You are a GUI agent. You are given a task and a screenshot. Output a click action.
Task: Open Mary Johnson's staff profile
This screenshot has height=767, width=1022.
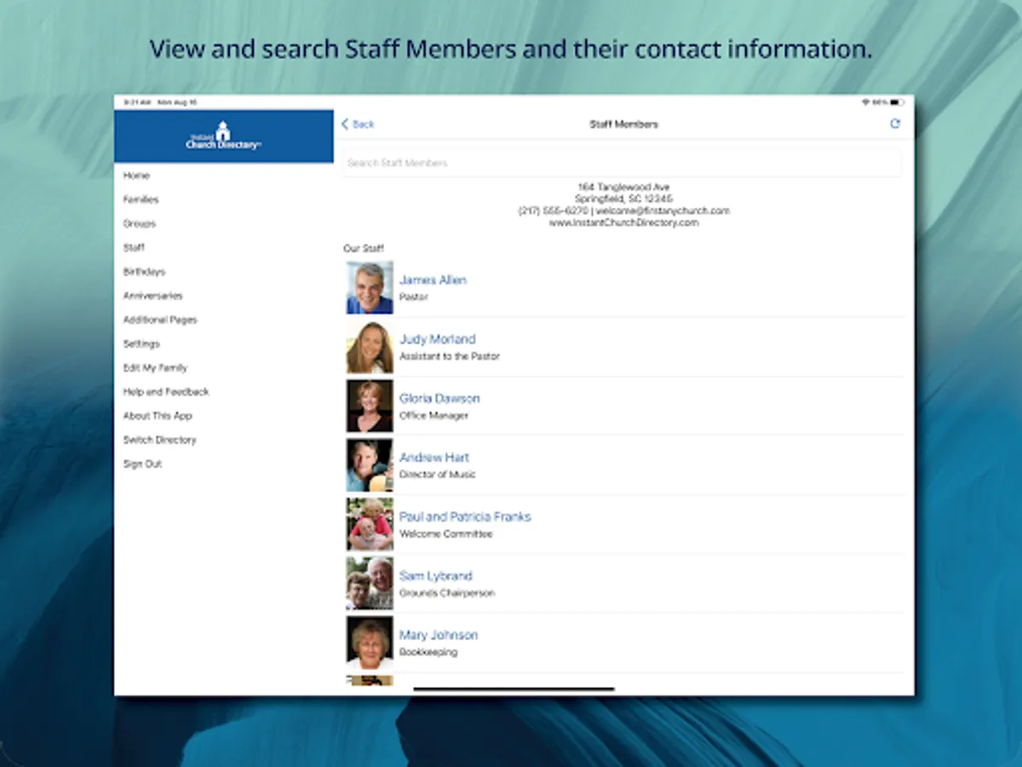[624, 643]
